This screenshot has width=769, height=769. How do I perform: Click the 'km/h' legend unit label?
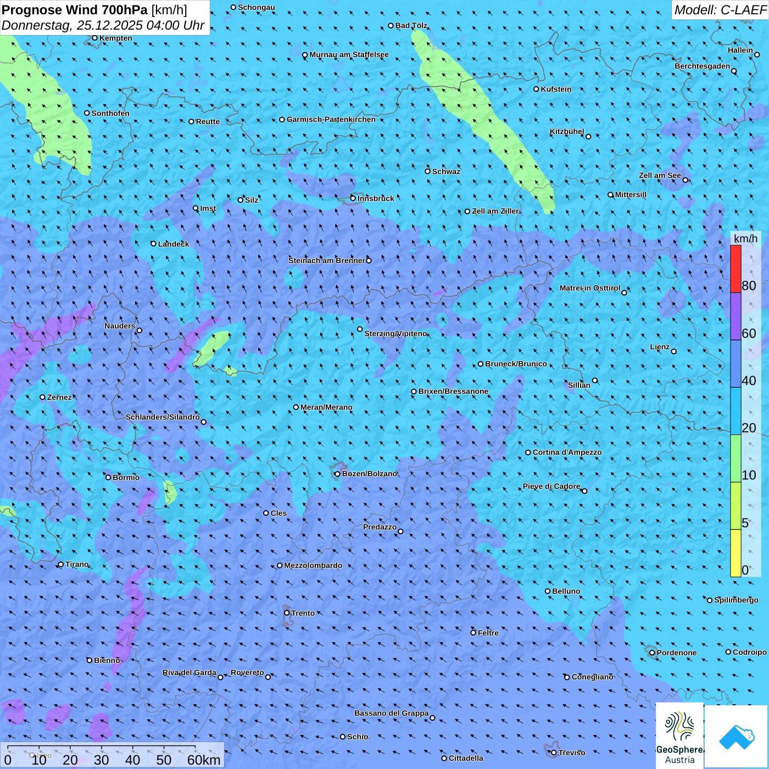(745, 238)
